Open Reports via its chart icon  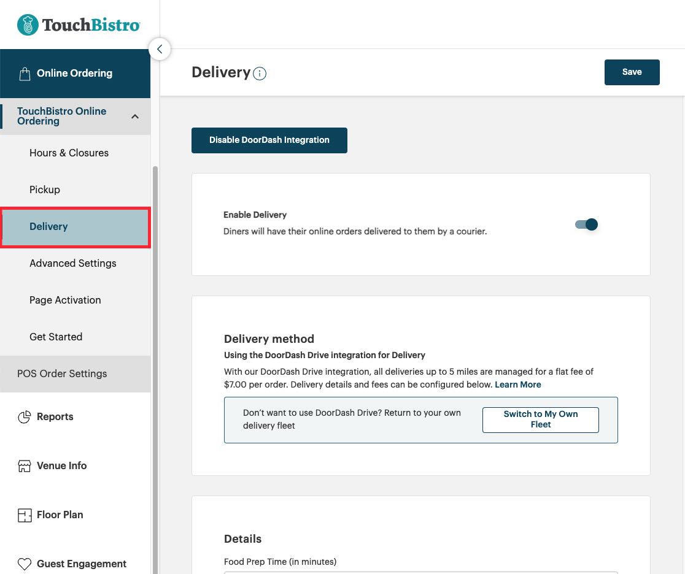tap(25, 416)
